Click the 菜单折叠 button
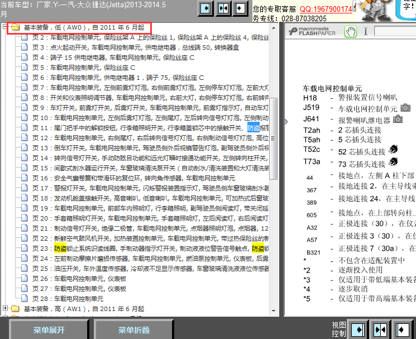The height and width of the screenshot is (339, 416). (x=133, y=330)
